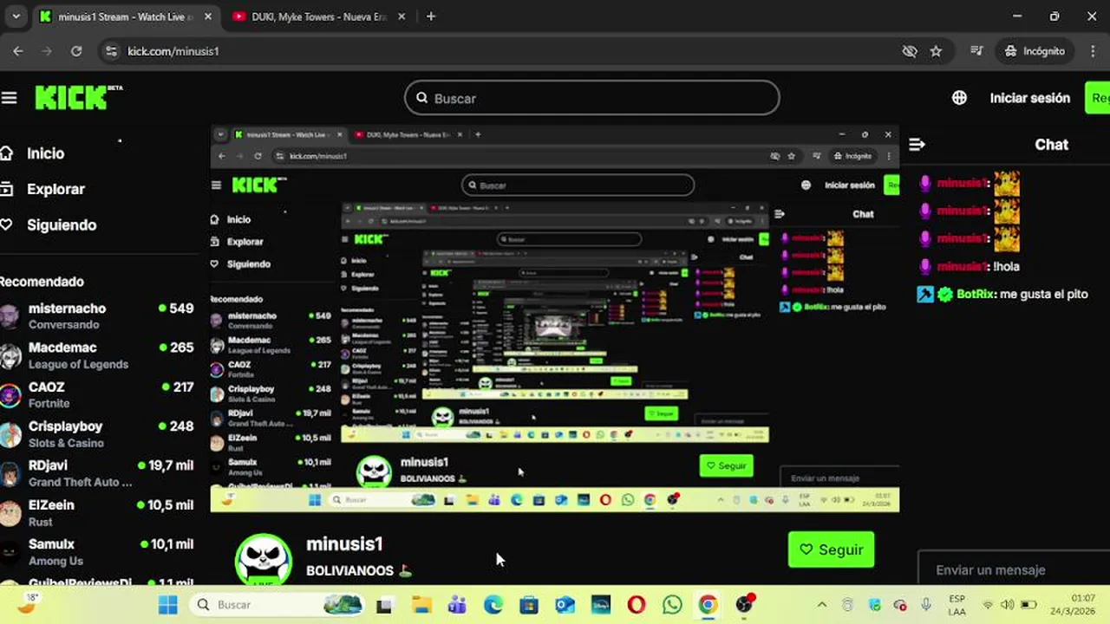Collapse the chat panel arrow icon
The height and width of the screenshot is (624, 1110).
(917, 145)
